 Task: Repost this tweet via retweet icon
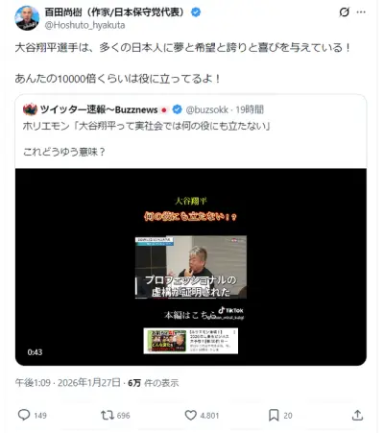(108, 415)
